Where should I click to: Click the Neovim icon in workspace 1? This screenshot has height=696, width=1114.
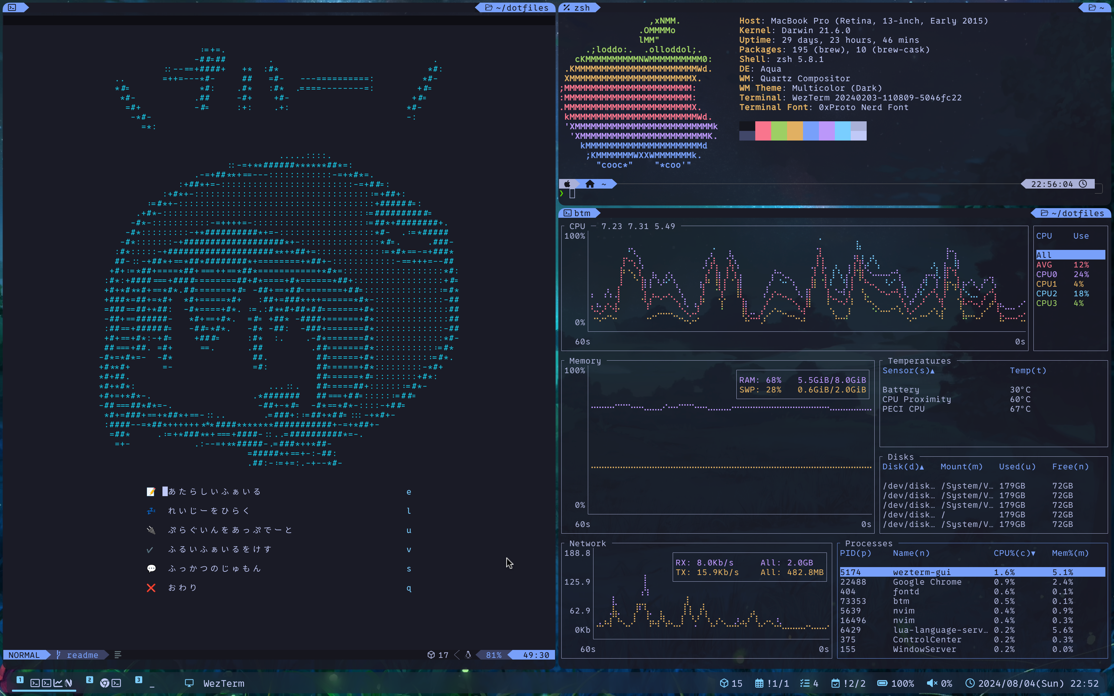tap(69, 683)
